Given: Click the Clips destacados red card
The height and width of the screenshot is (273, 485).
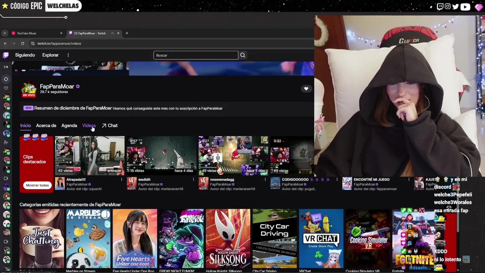Looking at the screenshot, I should (x=36, y=164).
